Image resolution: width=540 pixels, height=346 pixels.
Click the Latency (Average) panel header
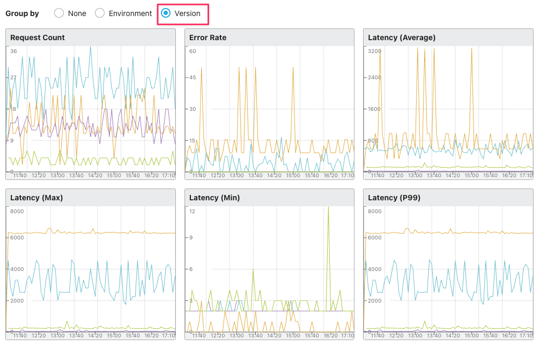(448, 37)
